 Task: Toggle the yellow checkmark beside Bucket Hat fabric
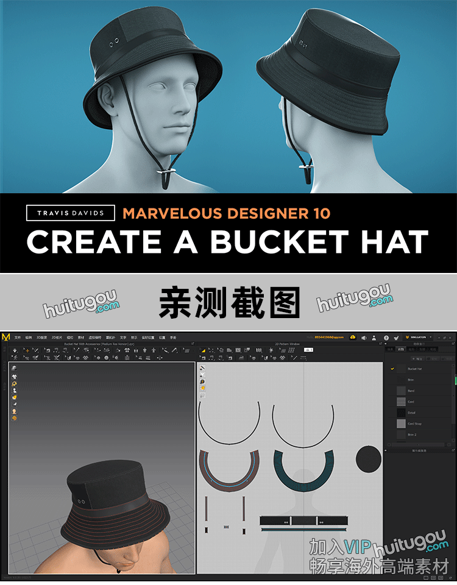(392, 369)
